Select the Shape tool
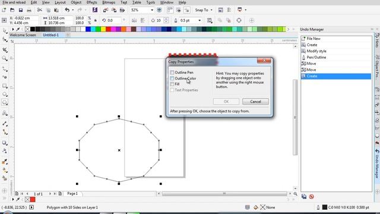The width and height of the screenshot is (380, 214). tap(5, 40)
